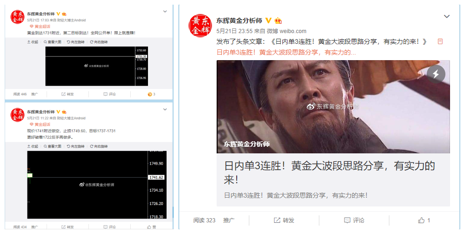Click 阅读 323 read count
Image resolution: width=465 pixels, height=234 pixels.
pyautogui.click(x=204, y=220)
